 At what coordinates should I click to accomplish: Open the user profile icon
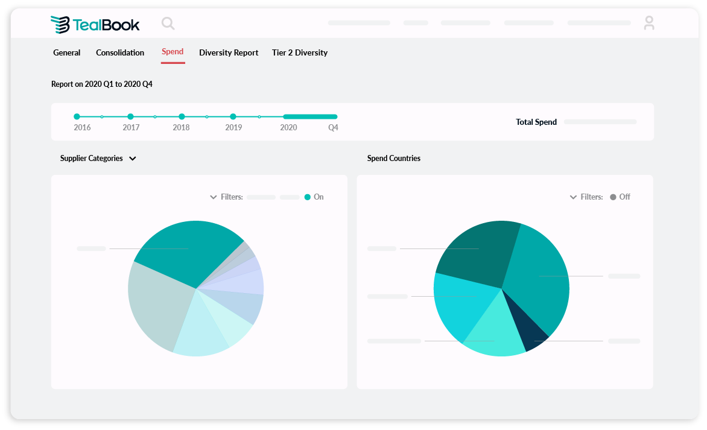(x=649, y=23)
